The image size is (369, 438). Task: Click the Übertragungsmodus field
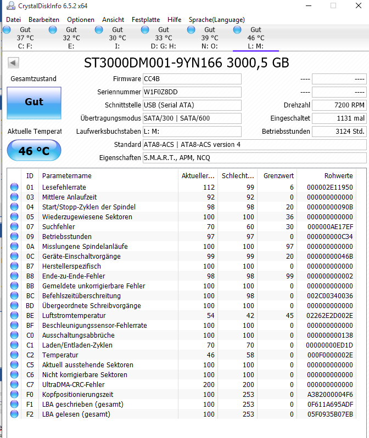[x=192, y=118]
